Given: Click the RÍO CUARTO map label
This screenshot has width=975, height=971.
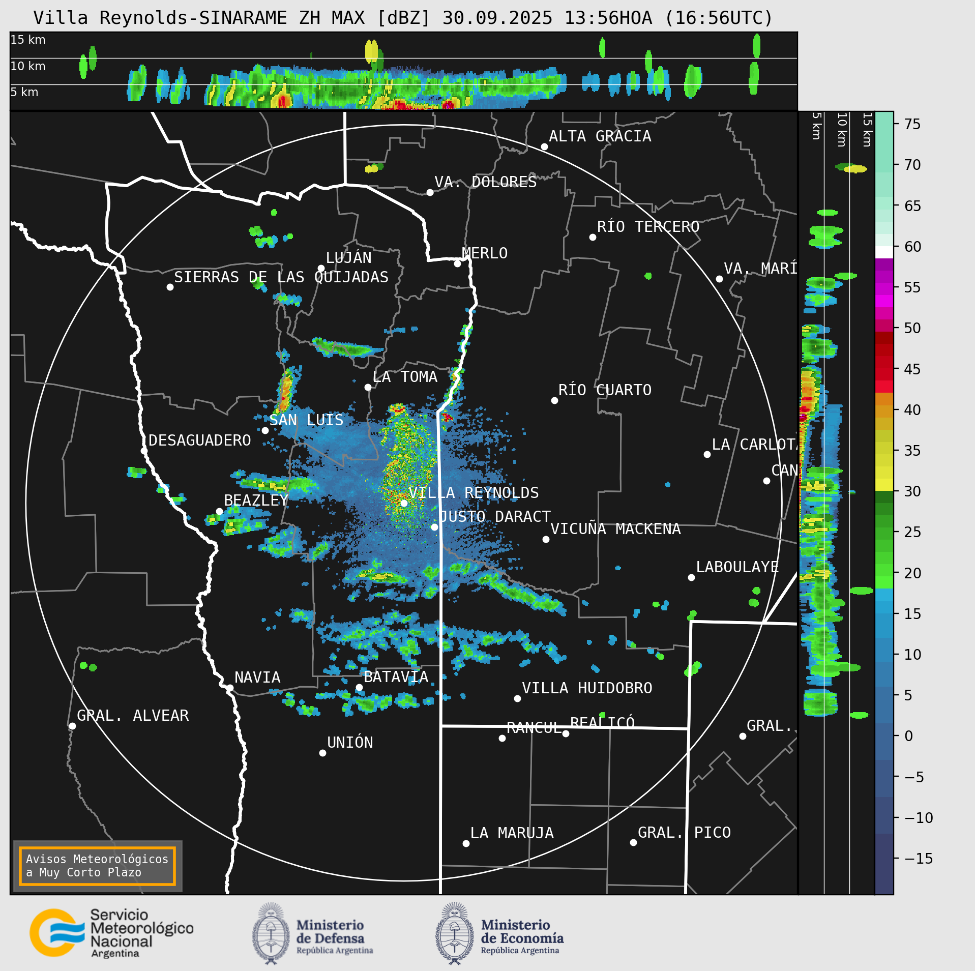Looking at the screenshot, I should 605,390.
